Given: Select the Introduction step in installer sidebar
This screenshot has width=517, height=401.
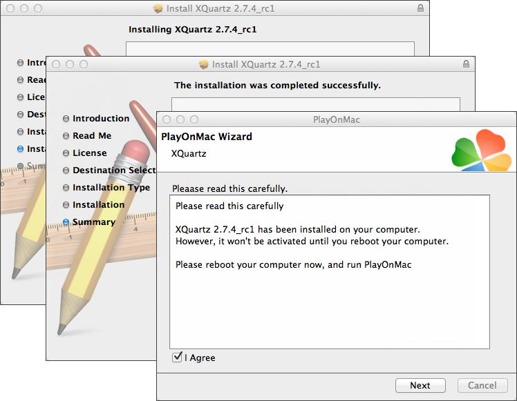Looking at the screenshot, I should click(101, 119).
